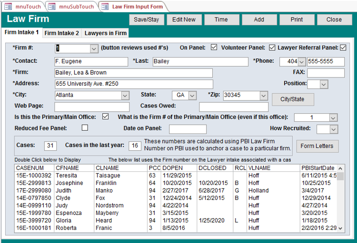Image resolution: width=357 pixels, height=243 pixels.
Task: Expand the Firm # dropdown
Action: pos(93,49)
